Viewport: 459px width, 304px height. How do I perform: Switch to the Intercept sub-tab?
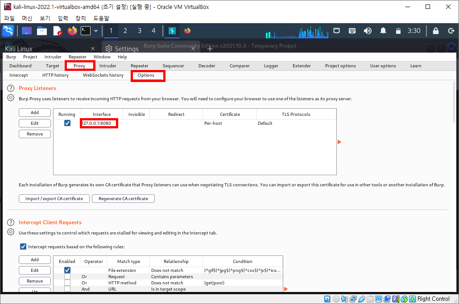pos(19,75)
